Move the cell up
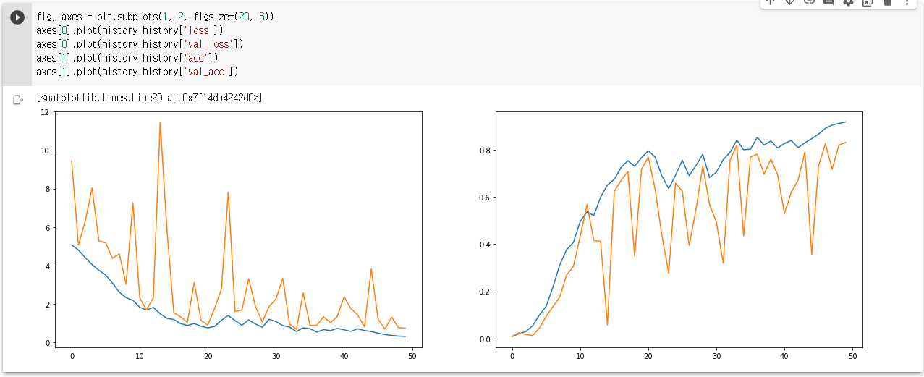 (x=770, y=2)
